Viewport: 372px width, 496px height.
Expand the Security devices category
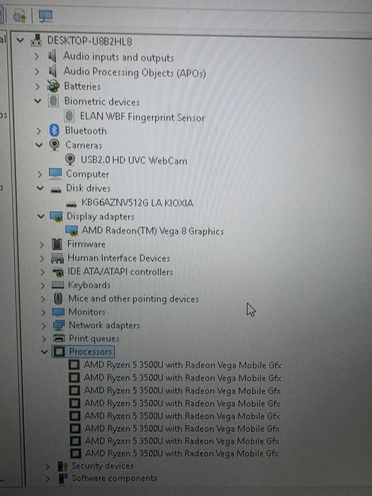(47, 466)
